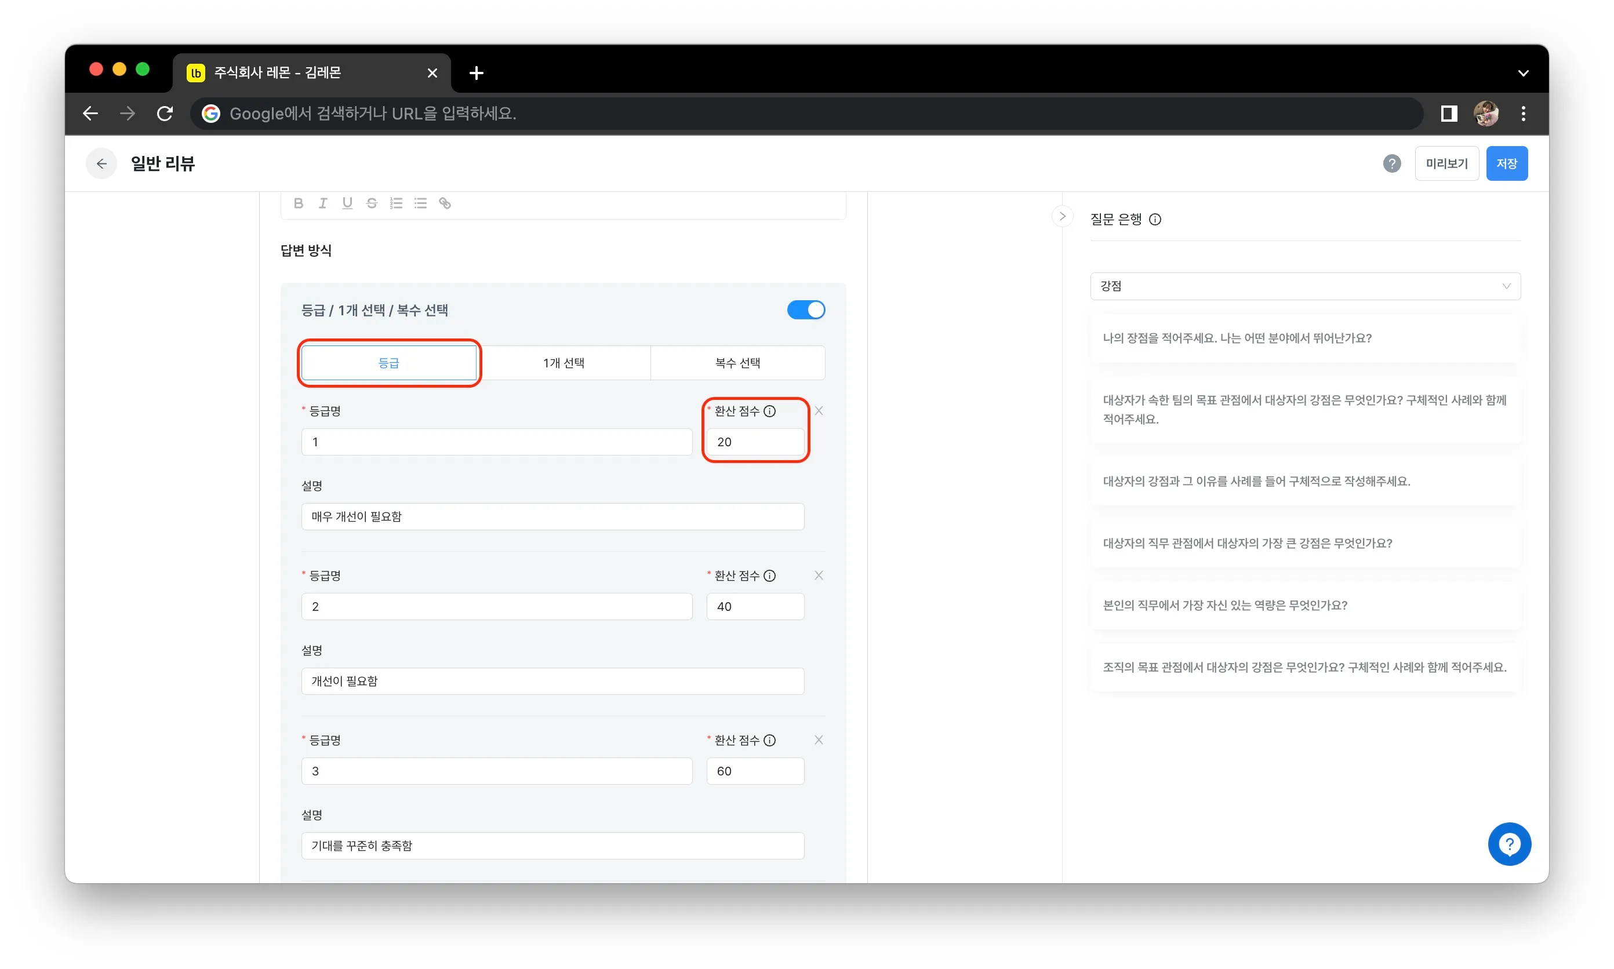1614x969 pixels.
Task: Click the 미리보기 button
Action: pyautogui.click(x=1446, y=163)
